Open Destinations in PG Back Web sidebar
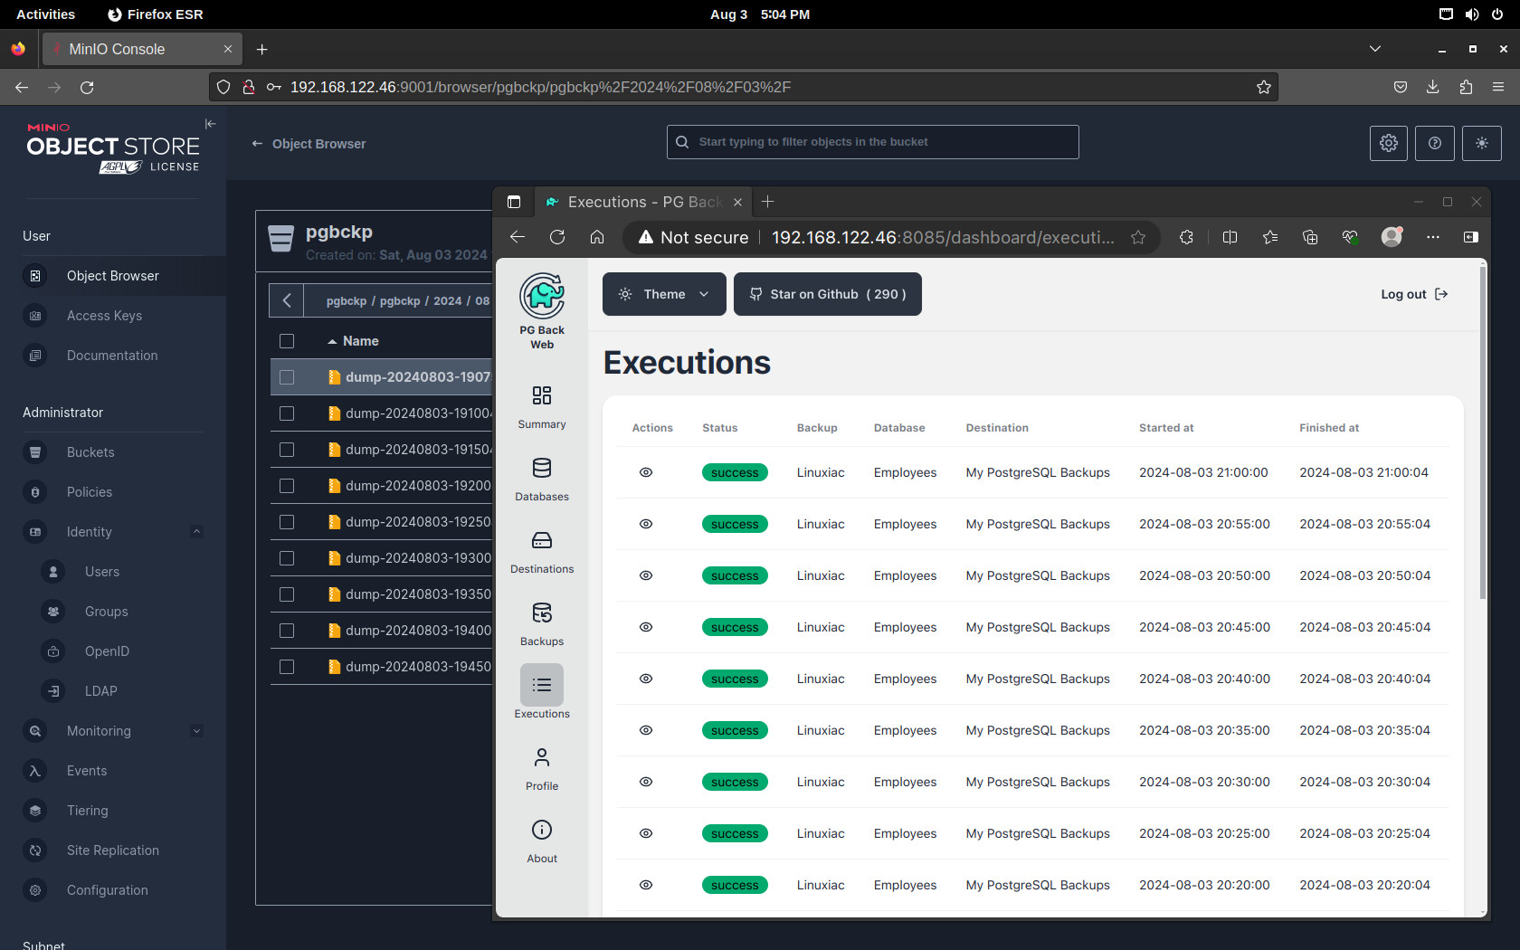 [x=542, y=552]
